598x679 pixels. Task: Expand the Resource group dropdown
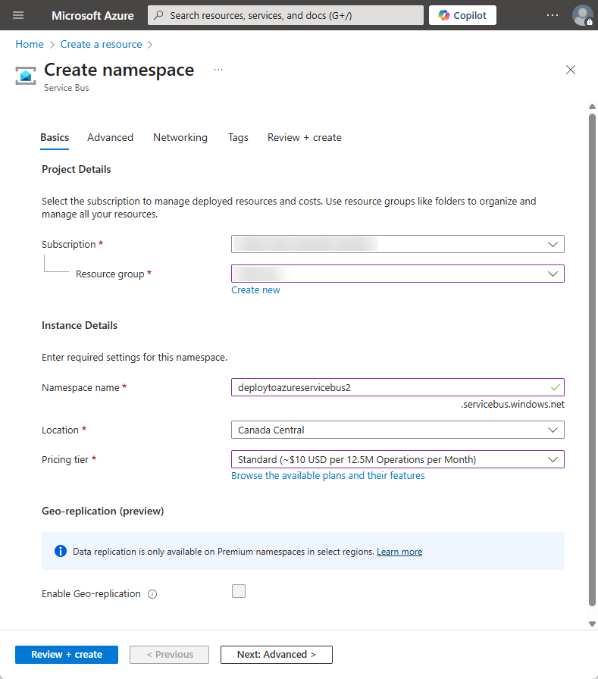tap(397, 274)
